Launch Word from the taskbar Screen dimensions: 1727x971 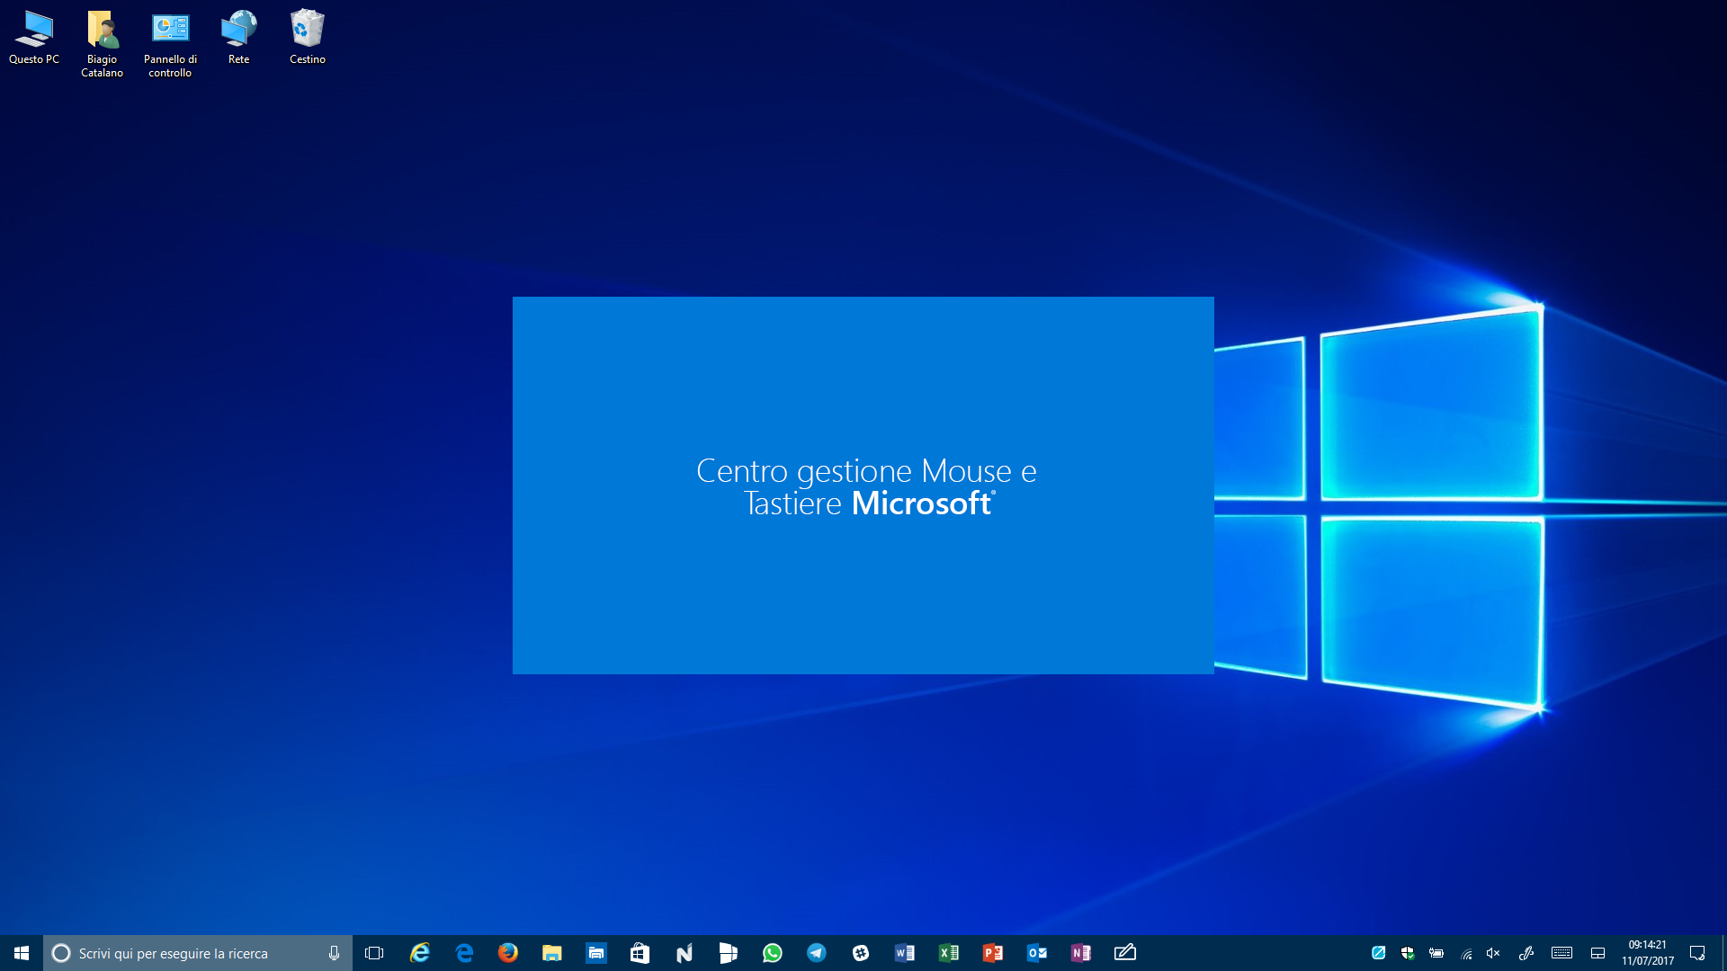tap(905, 953)
